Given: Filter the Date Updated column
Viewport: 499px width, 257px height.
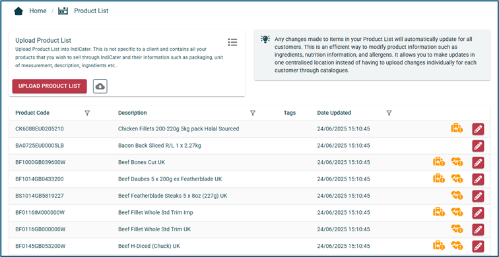Looking at the screenshot, I should coord(389,113).
